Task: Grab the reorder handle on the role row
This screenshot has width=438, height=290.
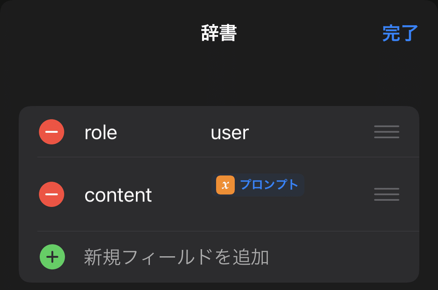Action: click(387, 132)
